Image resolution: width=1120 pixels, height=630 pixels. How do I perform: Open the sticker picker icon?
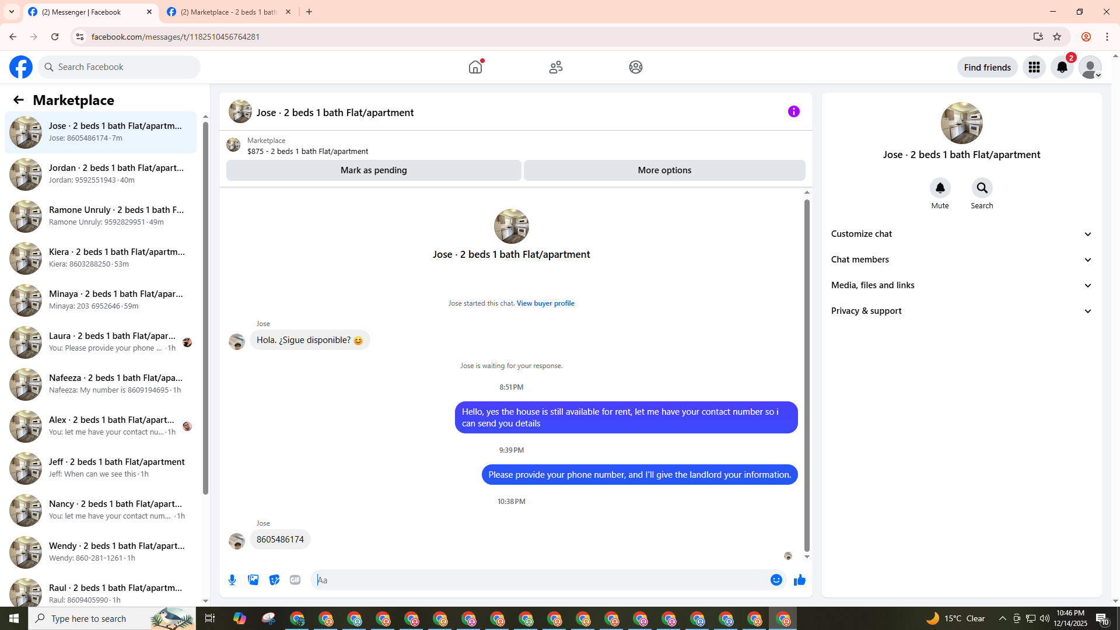point(274,580)
